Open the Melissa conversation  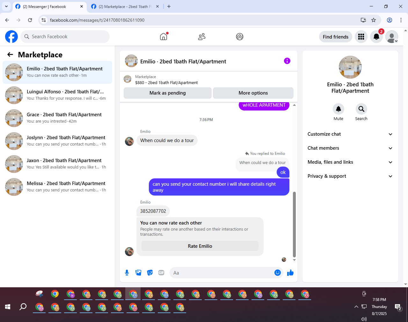[x=57, y=187]
